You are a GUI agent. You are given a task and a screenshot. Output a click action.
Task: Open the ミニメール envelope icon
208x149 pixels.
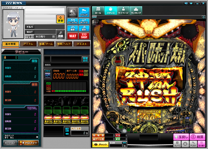click(72, 21)
